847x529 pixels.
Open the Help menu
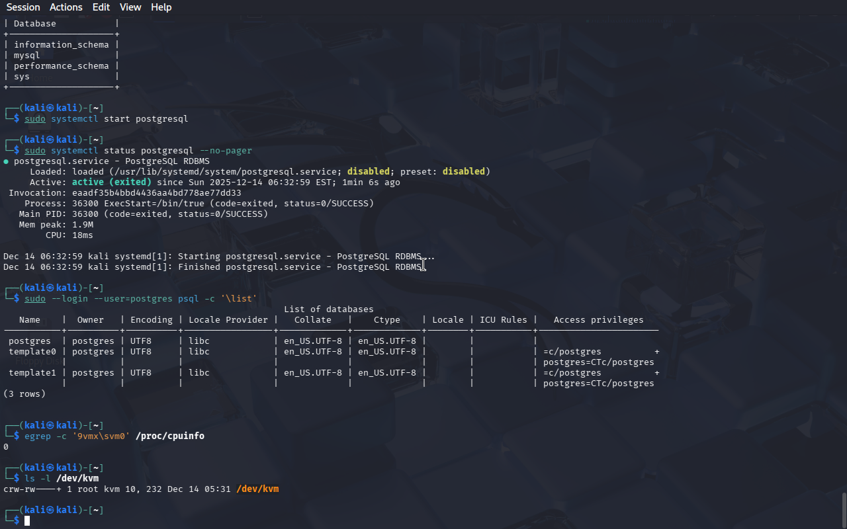(x=161, y=7)
